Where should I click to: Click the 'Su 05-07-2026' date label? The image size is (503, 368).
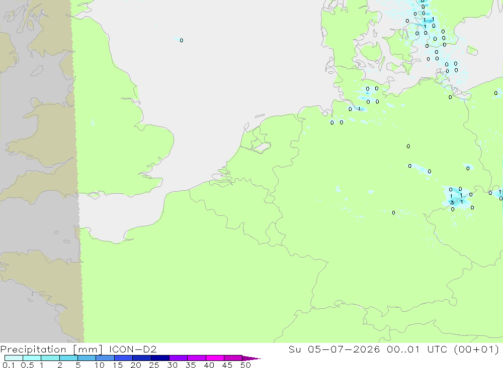(x=334, y=349)
